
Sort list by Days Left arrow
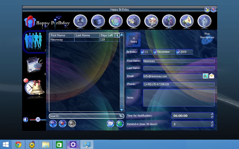(117, 35)
